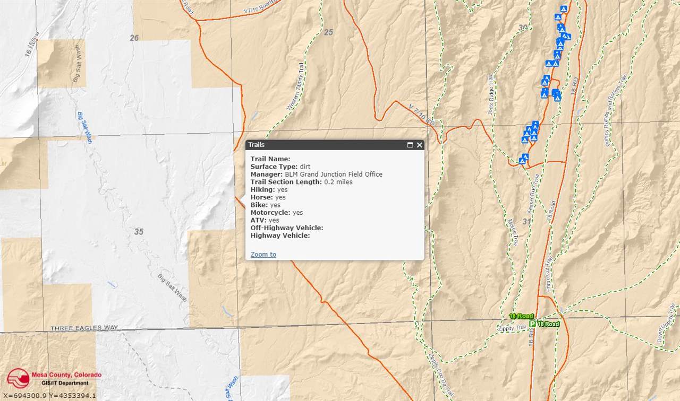Viewport: 680px width, 401px height.
Task: Click the Moose Trail label
Action: [x=513, y=232]
